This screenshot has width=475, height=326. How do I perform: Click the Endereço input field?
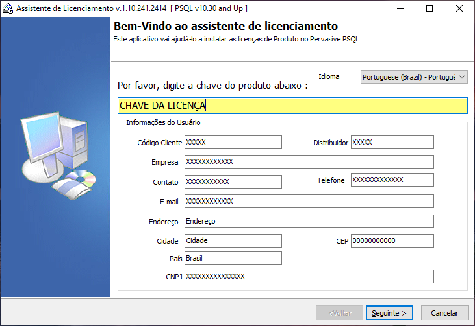pyautogui.click(x=309, y=221)
